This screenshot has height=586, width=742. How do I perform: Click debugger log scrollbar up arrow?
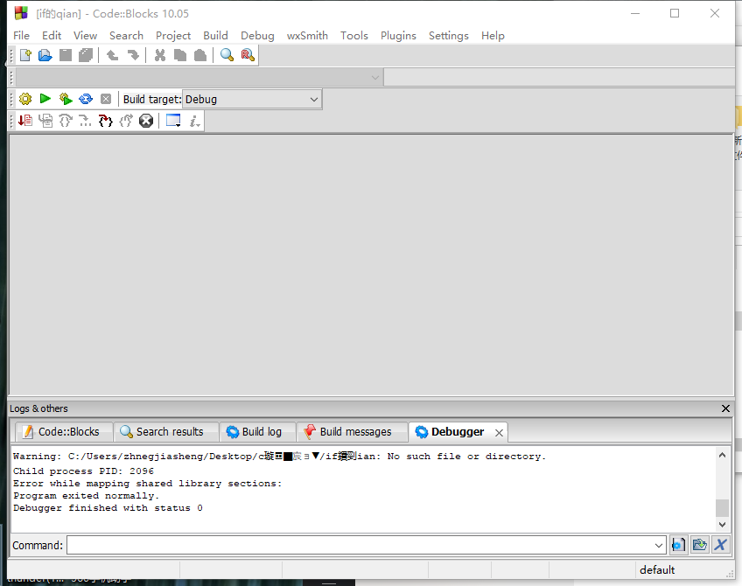722,455
